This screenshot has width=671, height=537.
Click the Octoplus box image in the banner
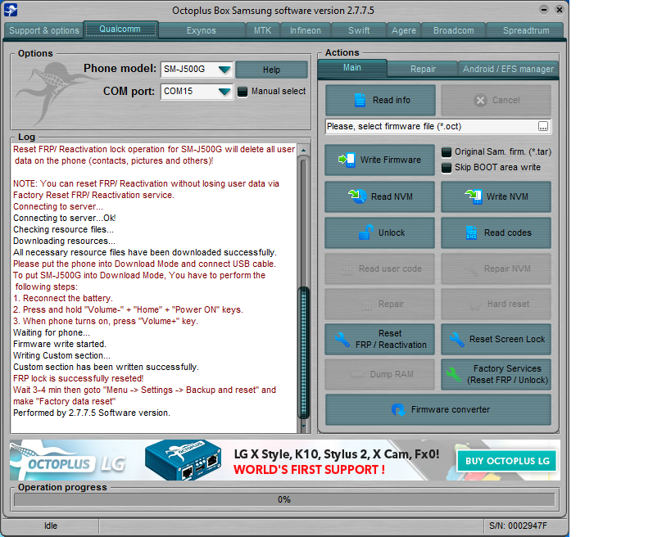click(184, 460)
